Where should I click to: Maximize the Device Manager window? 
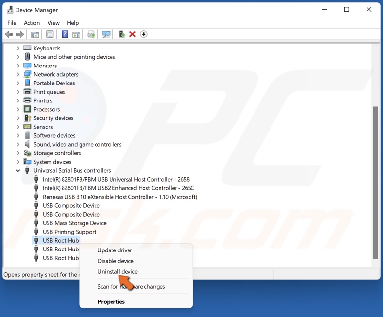[346, 10]
